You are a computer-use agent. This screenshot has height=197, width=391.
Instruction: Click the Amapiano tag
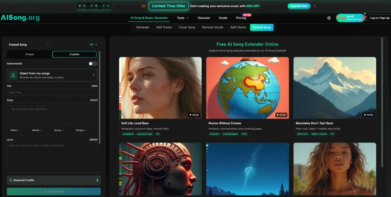pyautogui.click(x=128, y=134)
